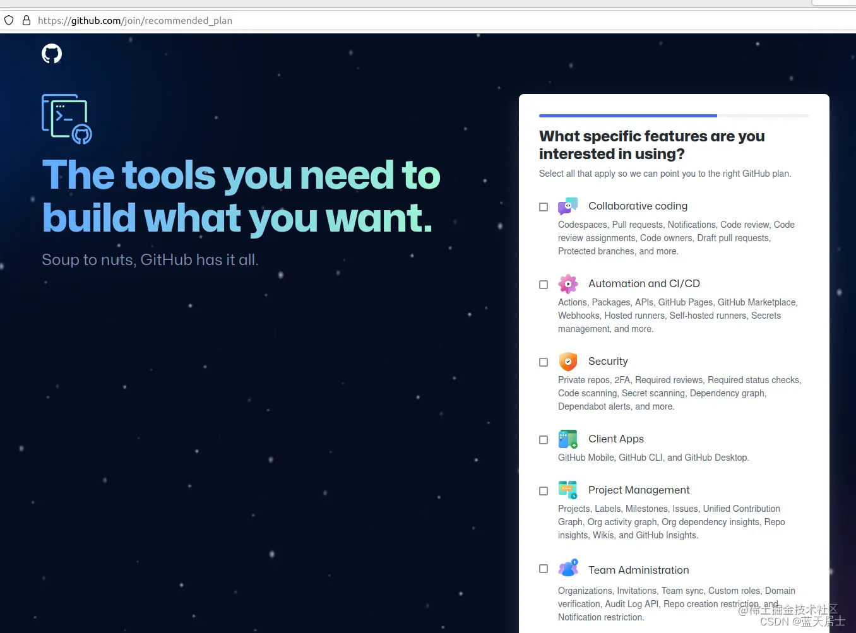Click the Client Apps devices icon
Viewport: 856px width, 633px height.
[x=568, y=439]
